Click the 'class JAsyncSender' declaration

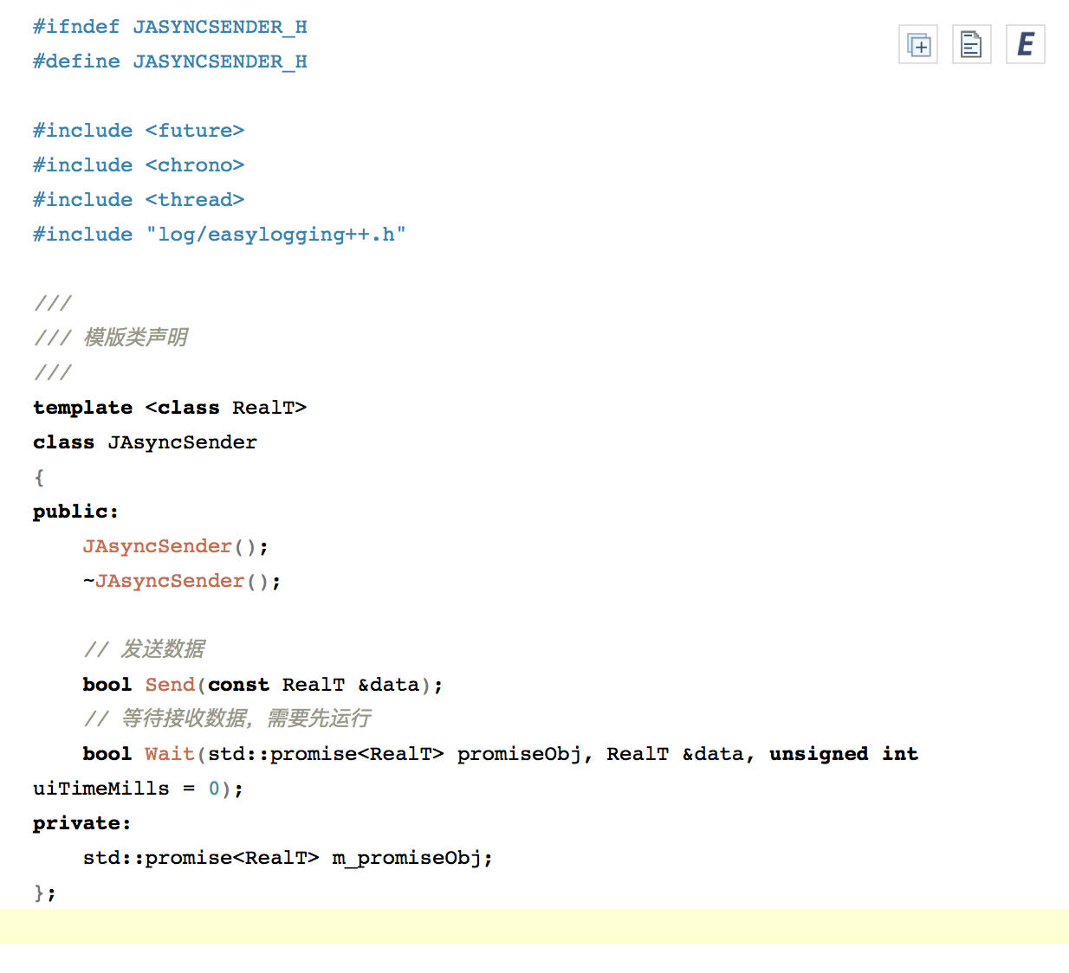(x=145, y=442)
